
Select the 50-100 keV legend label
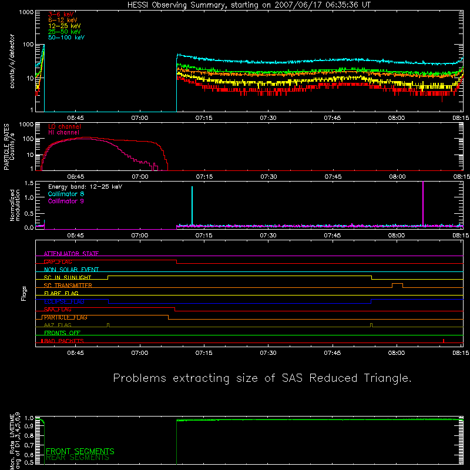(x=66, y=38)
